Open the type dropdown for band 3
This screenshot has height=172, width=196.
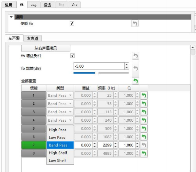click(60, 112)
